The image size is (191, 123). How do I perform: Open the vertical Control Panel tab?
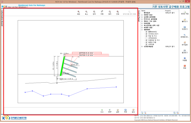click(139, 16)
